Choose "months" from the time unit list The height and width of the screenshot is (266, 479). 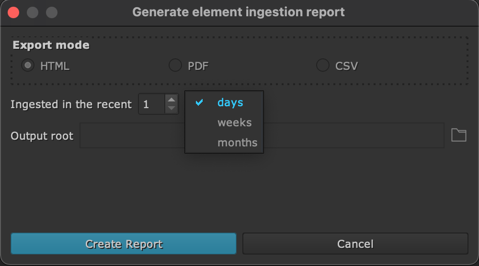(237, 143)
